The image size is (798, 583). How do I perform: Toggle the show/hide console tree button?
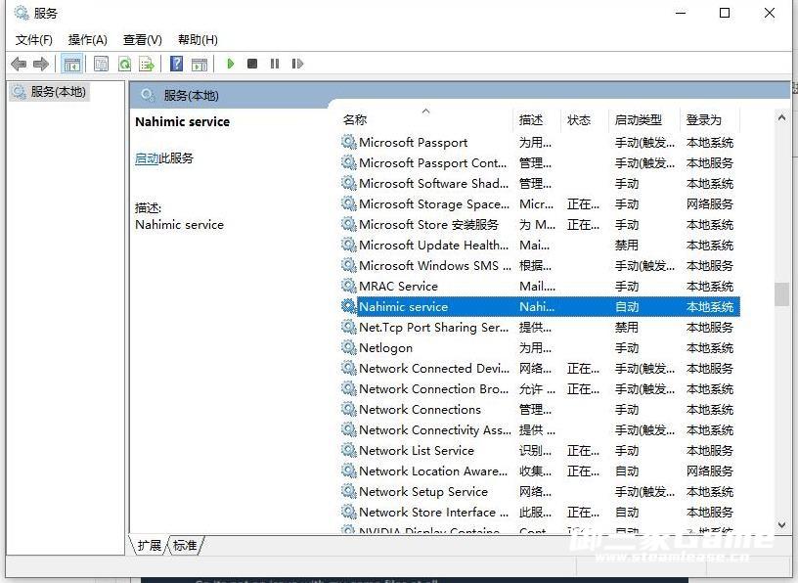pos(71,64)
